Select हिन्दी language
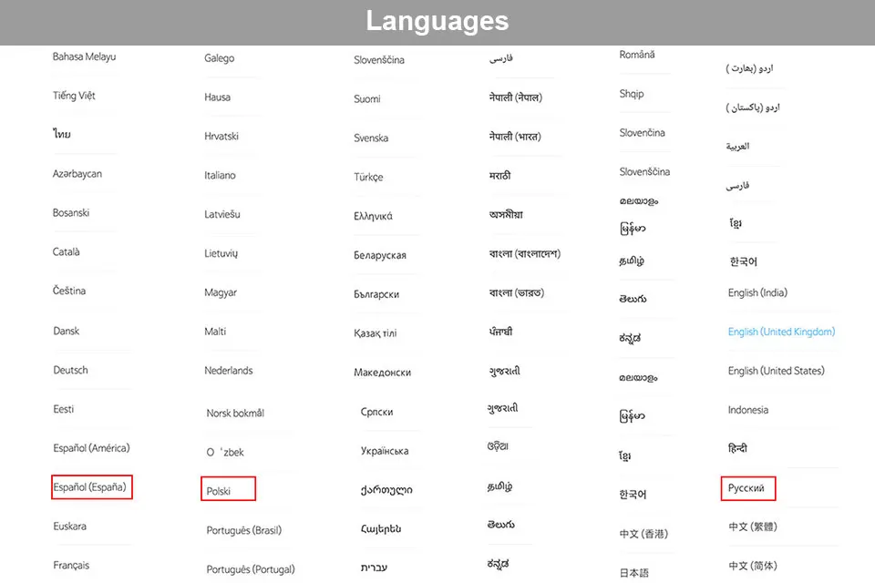 click(x=737, y=448)
